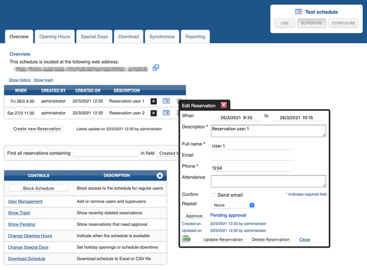Click the external link icon beside web address
This screenshot has width=367, height=270.
pyautogui.click(x=156, y=68)
